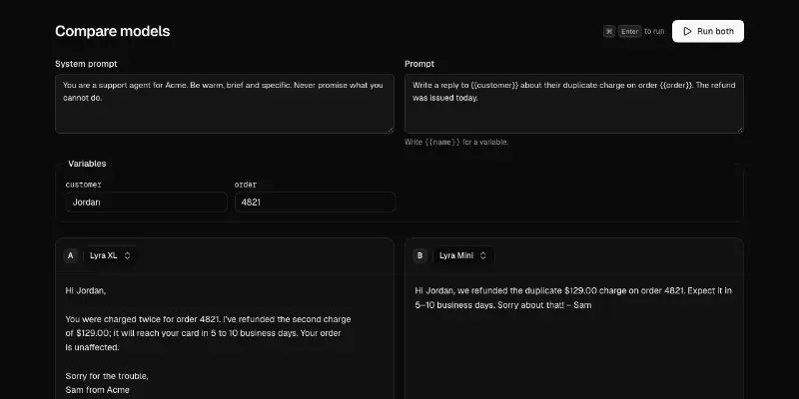799x399 pixels.
Task: Click the chevron icon beside Lyra XL
Action: [x=128, y=255]
